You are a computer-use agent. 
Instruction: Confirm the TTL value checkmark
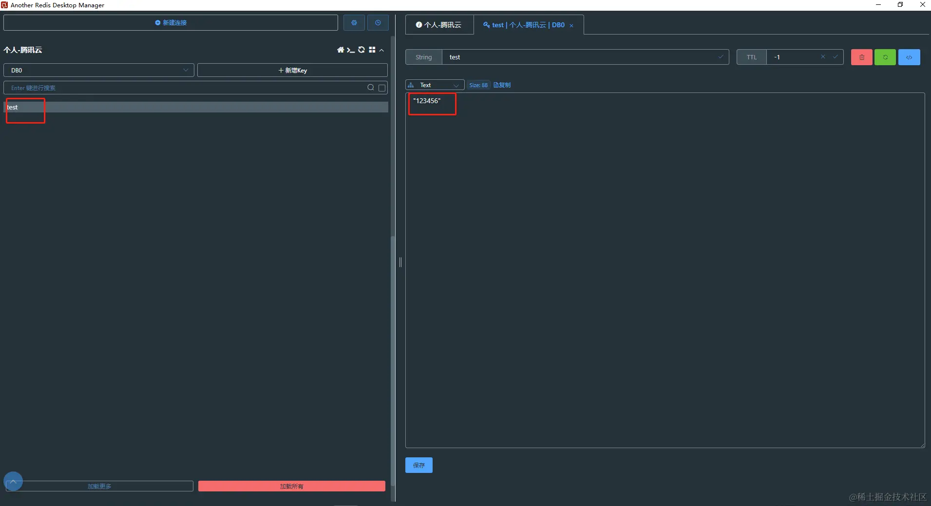click(835, 57)
